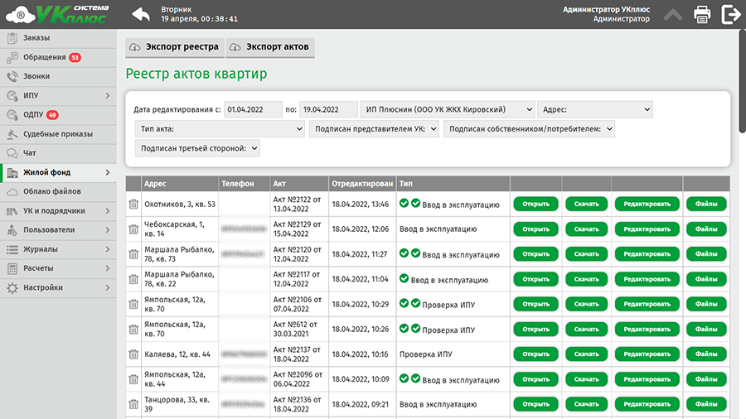Open Судебные приказы section

[x=58, y=134]
